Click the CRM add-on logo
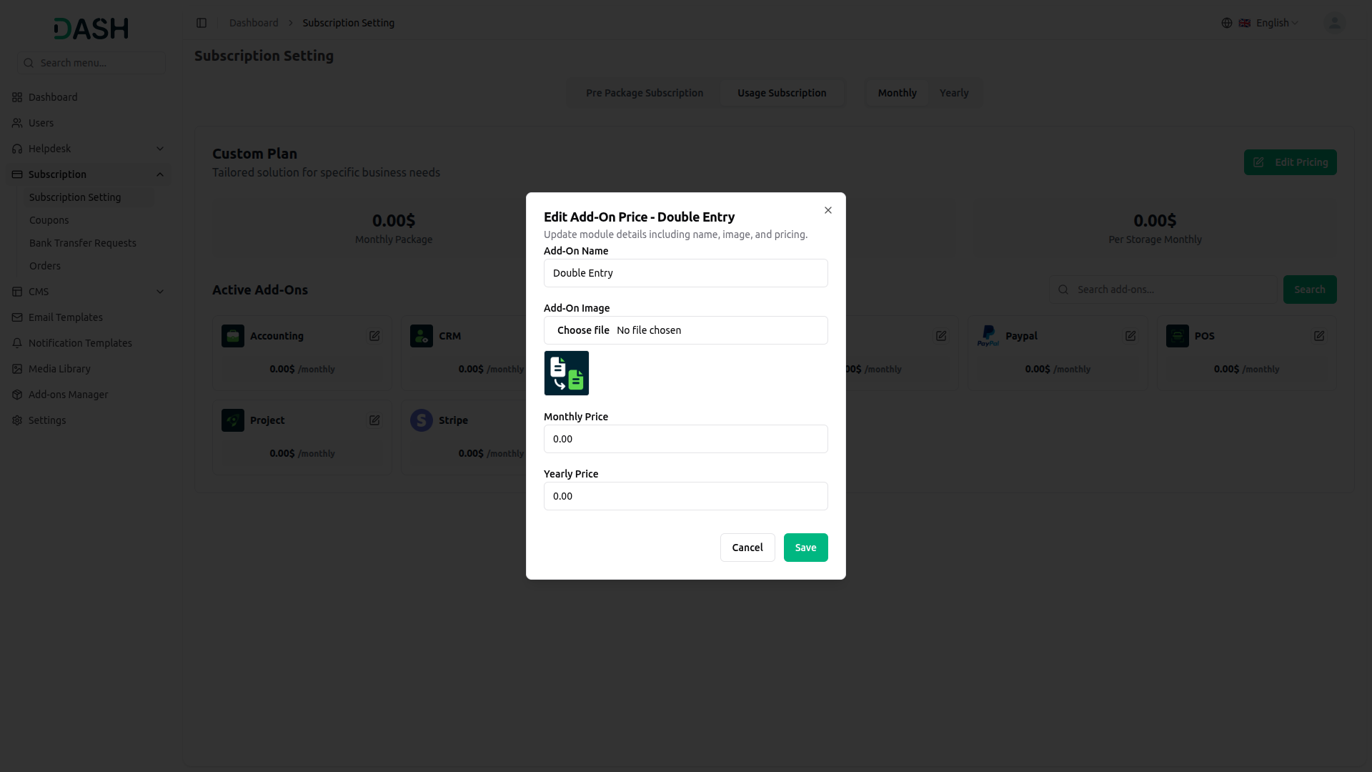Screen dimensions: 1372x772 click(422, 336)
